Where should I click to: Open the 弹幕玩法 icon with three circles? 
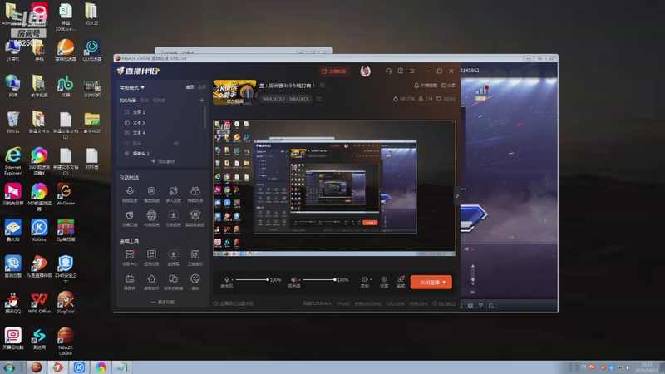[195, 191]
